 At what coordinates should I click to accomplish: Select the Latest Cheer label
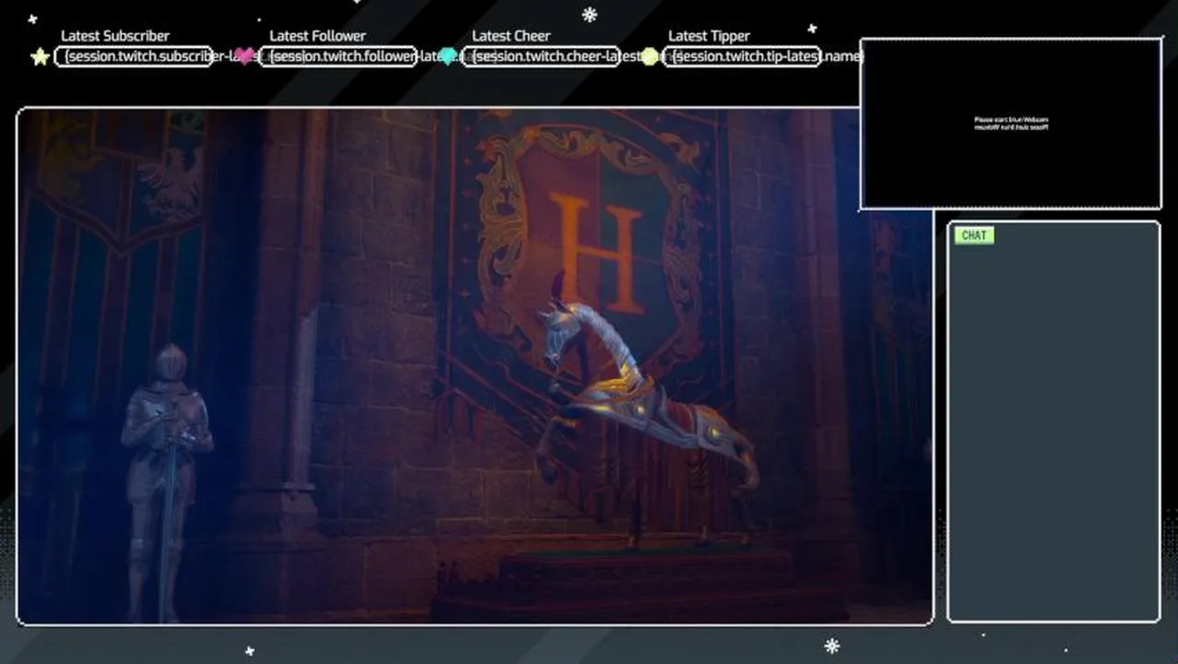click(511, 36)
